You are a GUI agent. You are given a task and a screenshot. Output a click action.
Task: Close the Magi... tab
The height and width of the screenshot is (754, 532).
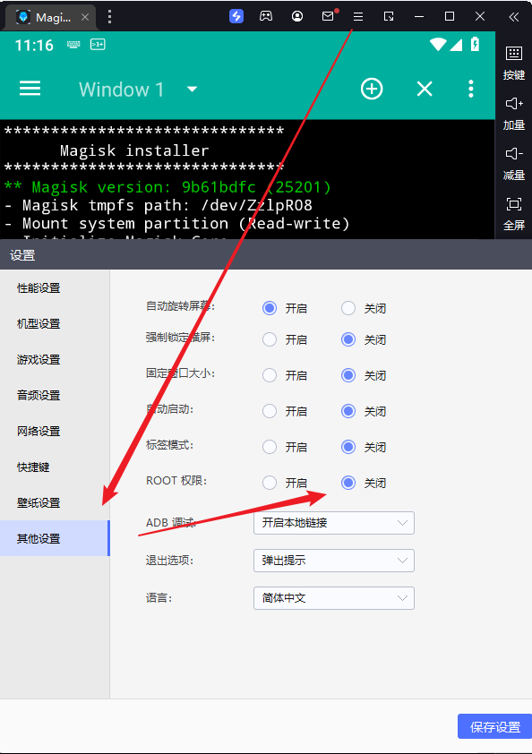pyautogui.click(x=85, y=17)
